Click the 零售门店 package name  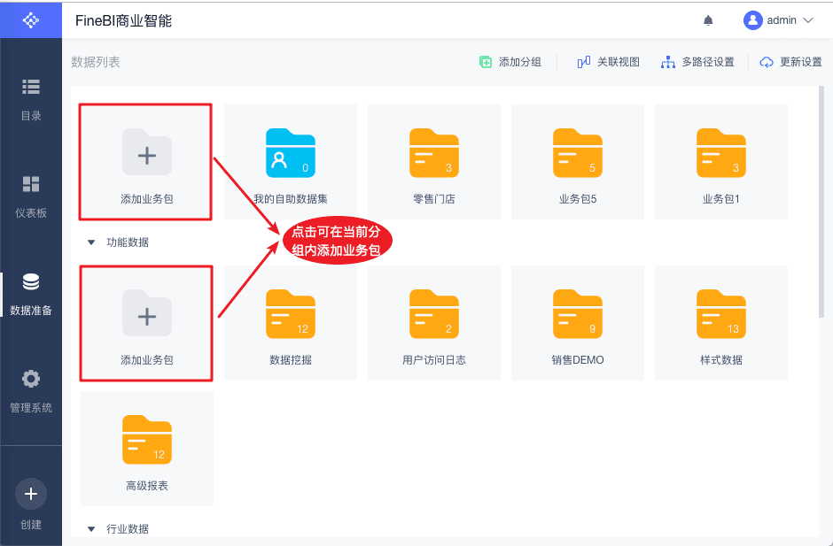(434, 199)
